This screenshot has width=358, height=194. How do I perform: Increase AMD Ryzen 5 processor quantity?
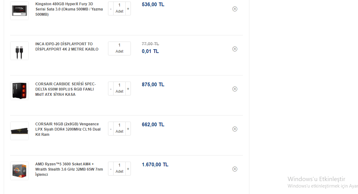(128, 169)
